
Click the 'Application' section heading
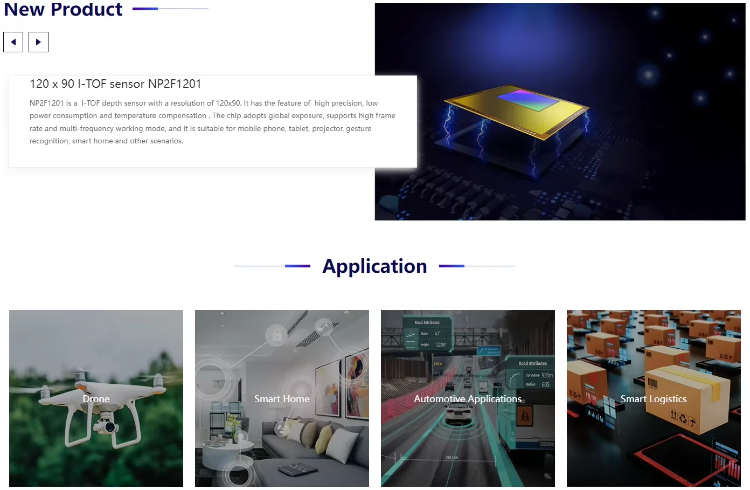point(374,266)
